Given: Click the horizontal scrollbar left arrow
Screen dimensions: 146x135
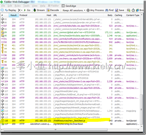Looking at the screenshot, I should 2,130.
